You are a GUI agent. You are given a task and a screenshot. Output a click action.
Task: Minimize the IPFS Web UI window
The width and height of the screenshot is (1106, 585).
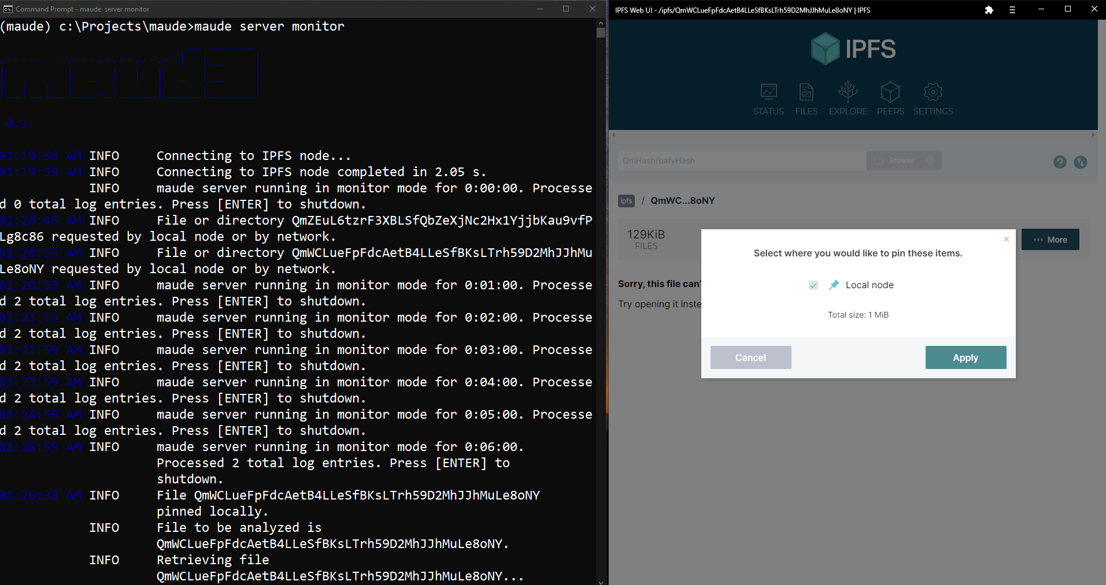coord(1041,9)
